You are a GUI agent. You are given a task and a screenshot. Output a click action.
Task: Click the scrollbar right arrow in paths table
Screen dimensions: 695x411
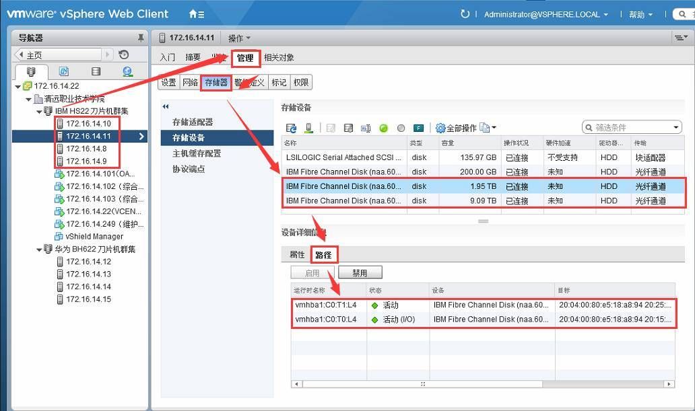[669, 384]
